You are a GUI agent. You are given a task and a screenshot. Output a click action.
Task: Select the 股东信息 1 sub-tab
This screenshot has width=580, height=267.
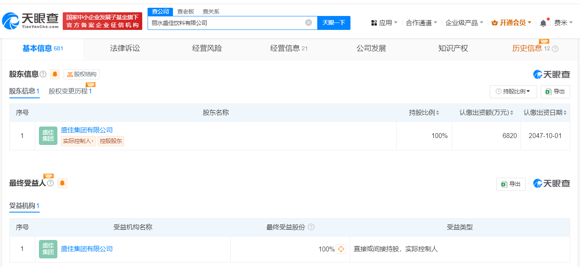point(25,91)
